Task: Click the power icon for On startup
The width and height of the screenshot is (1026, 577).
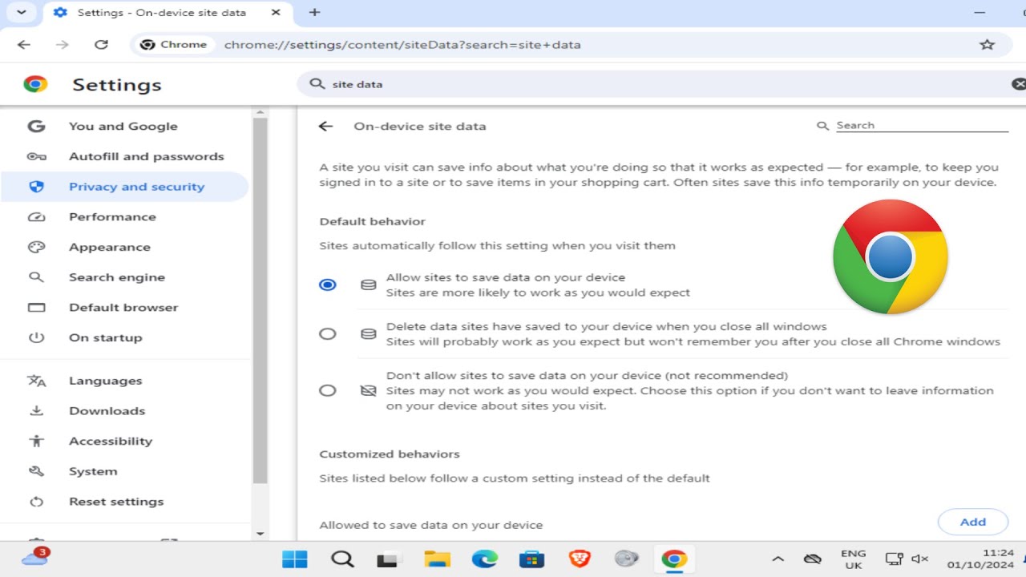Action: tap(36, 337)
